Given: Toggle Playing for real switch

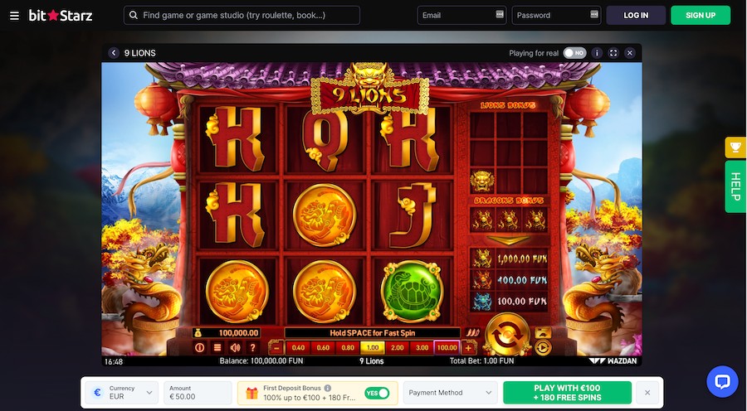Looking at the screenshot, I should [x=574, y=53].
